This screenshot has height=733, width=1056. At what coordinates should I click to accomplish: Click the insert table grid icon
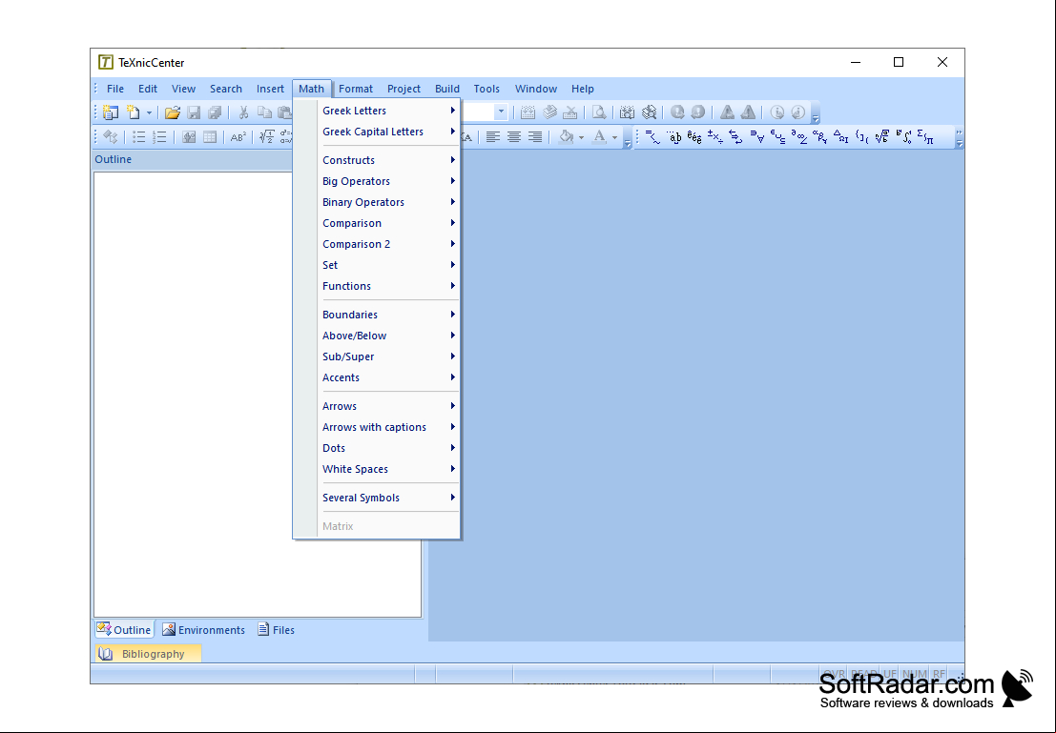coord(210,137)
